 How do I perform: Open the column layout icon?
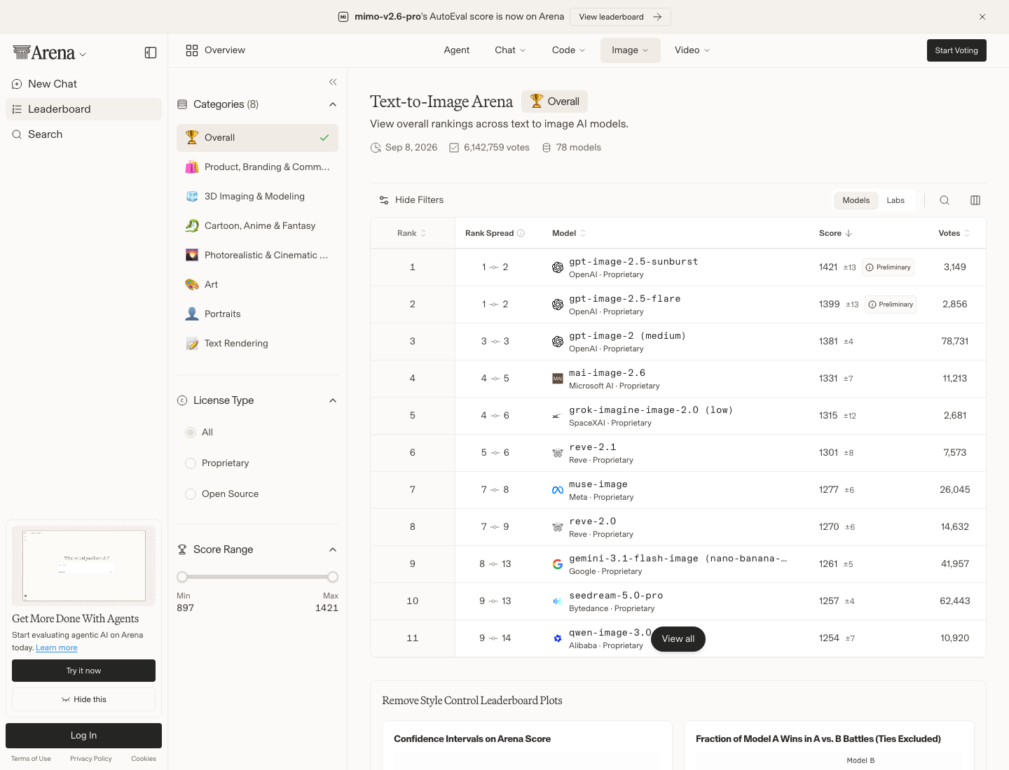[975, 200]
